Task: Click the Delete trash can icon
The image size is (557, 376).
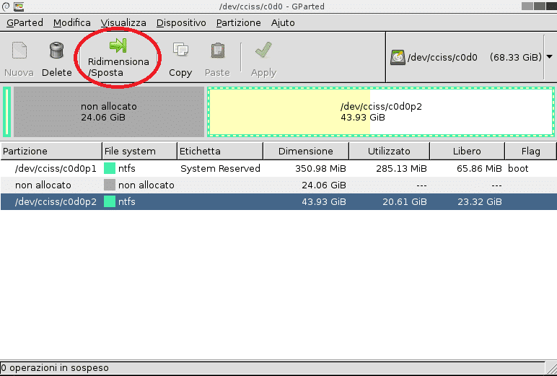Action: point(56,50)
